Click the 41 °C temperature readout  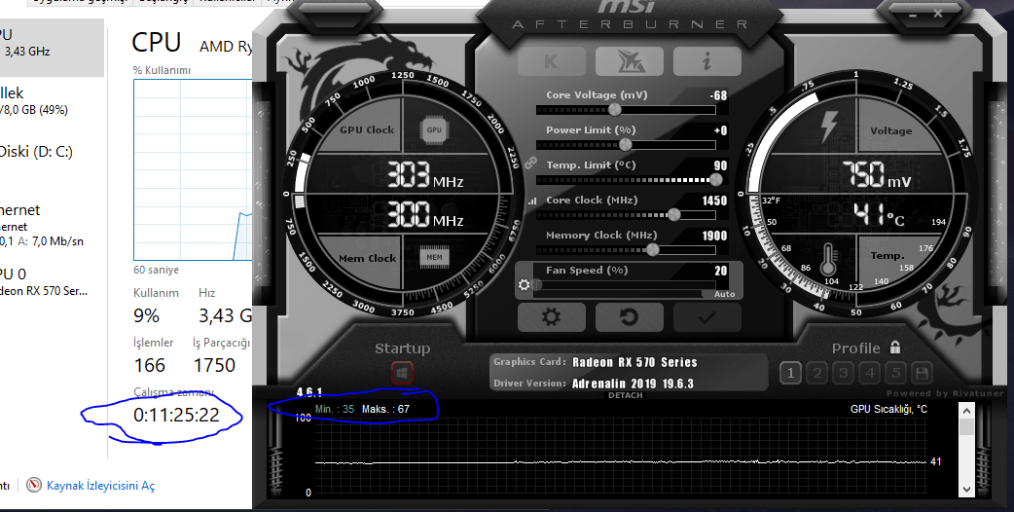click(879, 215)
